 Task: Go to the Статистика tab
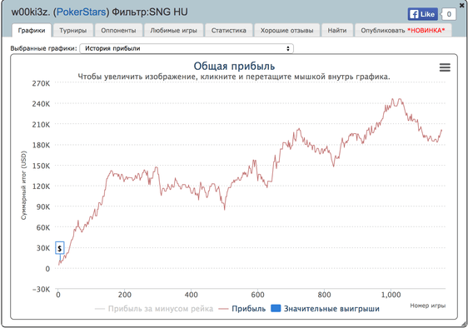(x=229, y=31)
